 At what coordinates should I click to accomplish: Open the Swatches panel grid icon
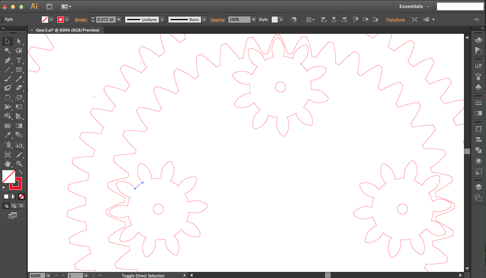(478, 66)
